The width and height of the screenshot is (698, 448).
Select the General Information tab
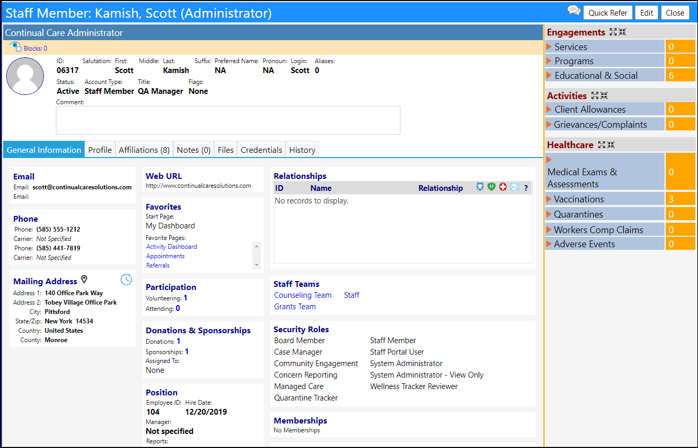(44, 150)
